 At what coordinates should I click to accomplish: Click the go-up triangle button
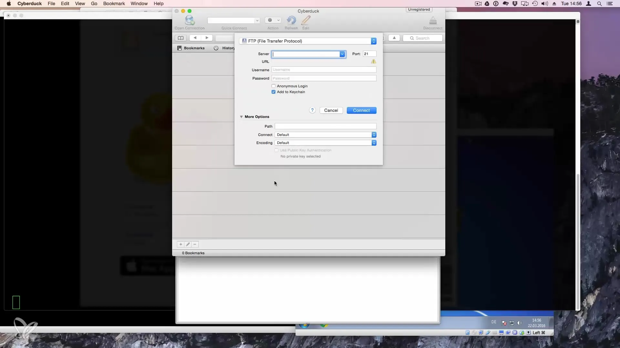(394, 38)
